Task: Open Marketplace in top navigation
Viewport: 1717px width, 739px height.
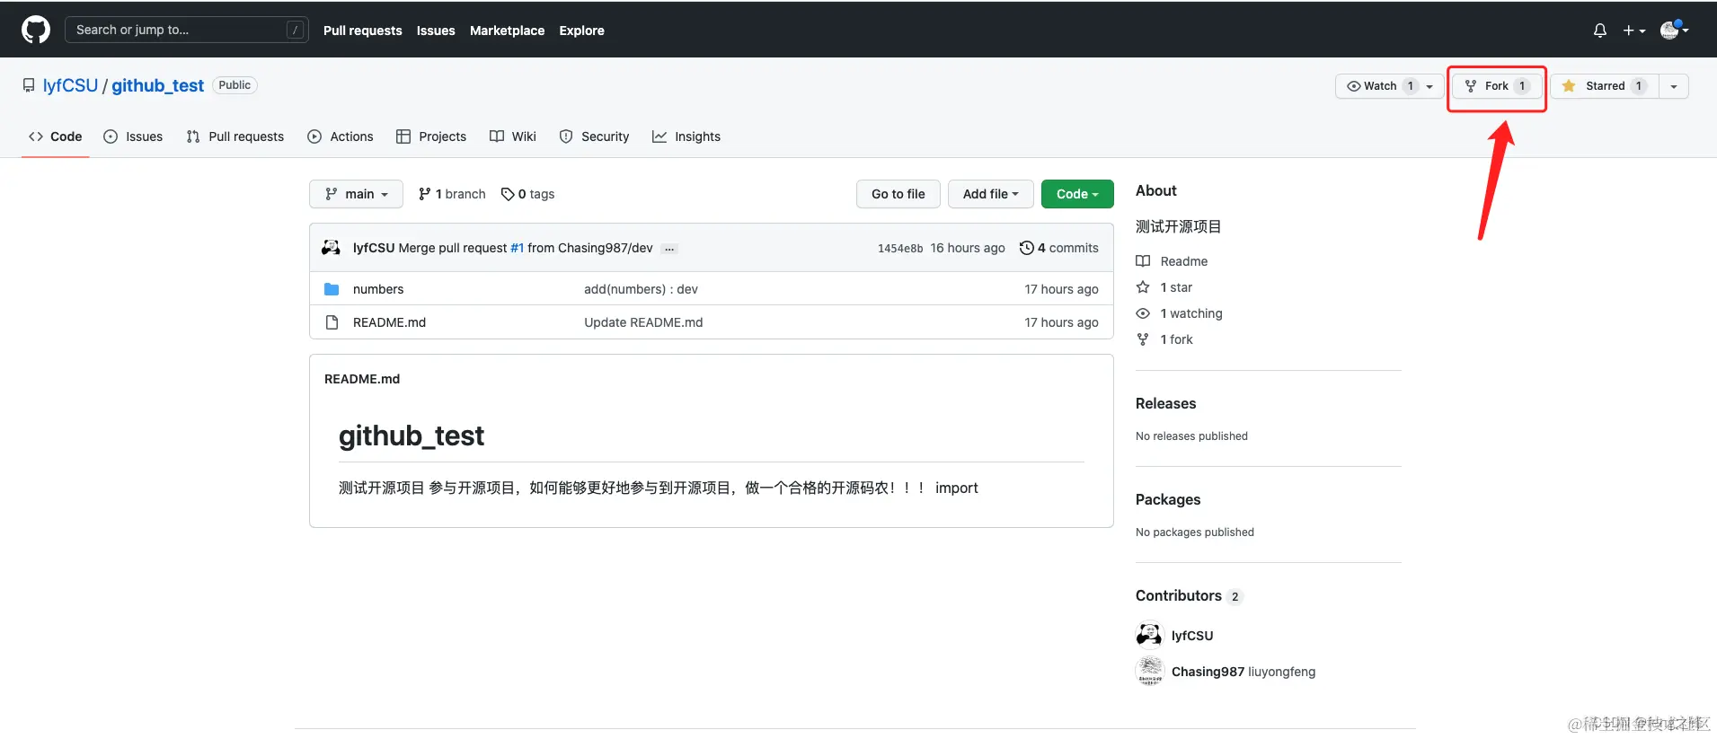Action: click(508, 31)
